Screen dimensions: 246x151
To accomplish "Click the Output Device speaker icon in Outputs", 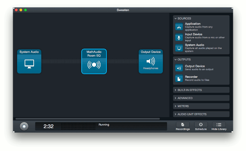I will [179, 68].
